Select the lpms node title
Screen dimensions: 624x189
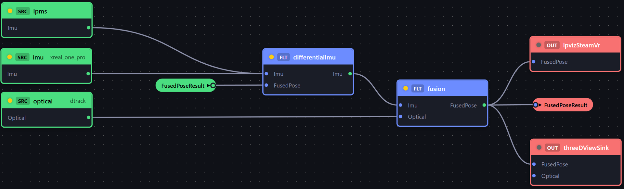click(40, 11)
